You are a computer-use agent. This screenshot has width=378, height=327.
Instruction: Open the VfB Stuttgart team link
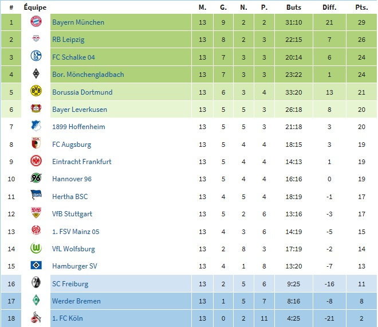pos(72,214)
